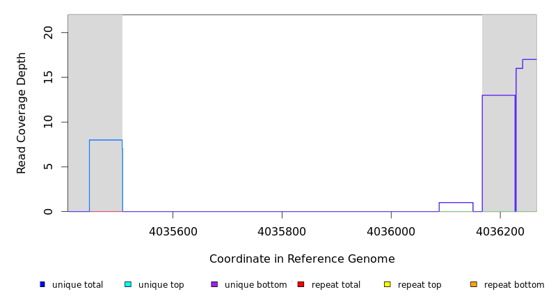
Task: Click the y-axis tick label 20
Action: pos(48,33)
